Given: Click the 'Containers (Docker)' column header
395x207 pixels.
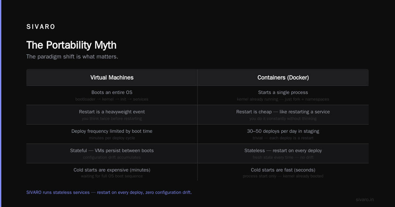Looking at the screenshot, I should pyautogui.click(x=283, y=78).
